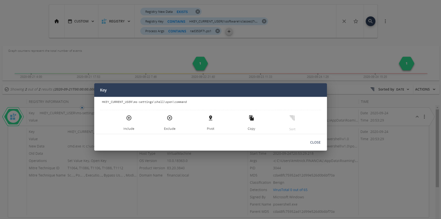The image size is (441, 219).
Task: Click the Domain Name value financial.local
Action: tap(178, 175)
